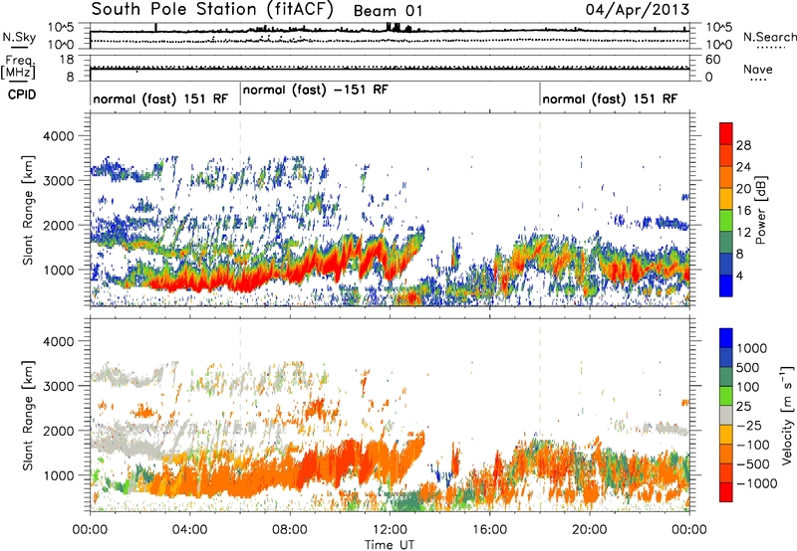Click the 'Freq. [MHz]' axis label
The width and height of the screenshot is (797, 551).
coord(18,68)
